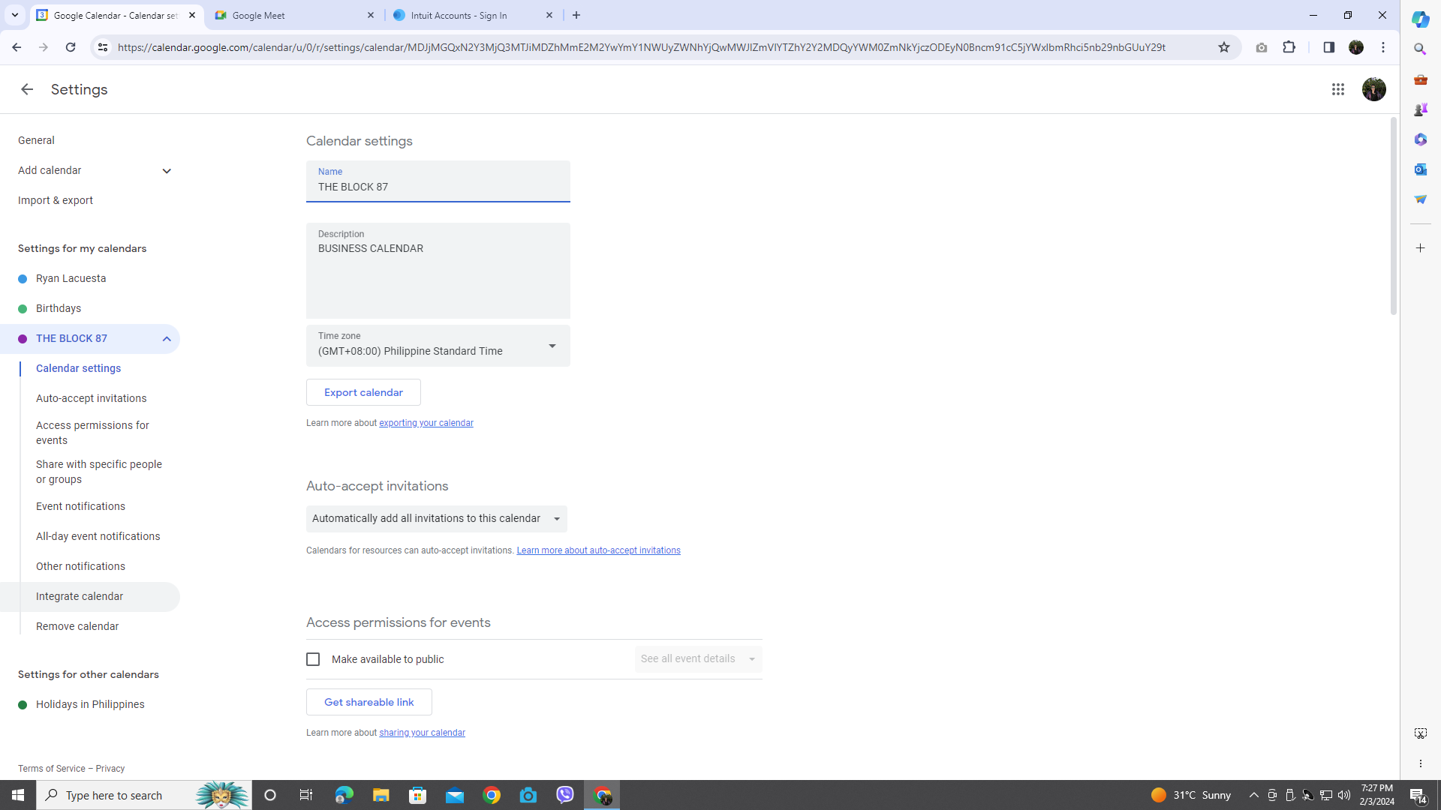1441x810 pixels.
Task: Open the Outlook icon in the side panel
Action: 1421,169
